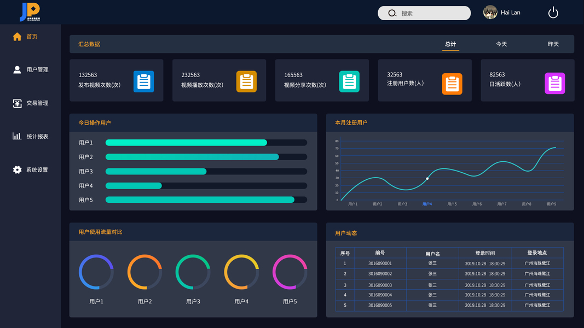Image resolution: width=584 pixels, height=328 pixels.
Task: Click the magenta clipboard icon for 日活跃数
Action: (x=555, y=83)
